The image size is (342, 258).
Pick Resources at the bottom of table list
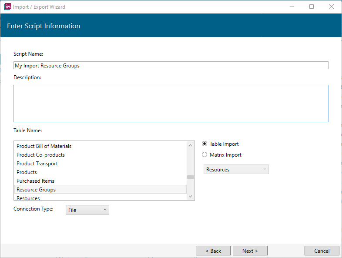28,198
